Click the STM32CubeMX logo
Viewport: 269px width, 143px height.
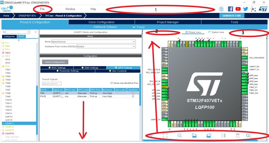(7, 9)
